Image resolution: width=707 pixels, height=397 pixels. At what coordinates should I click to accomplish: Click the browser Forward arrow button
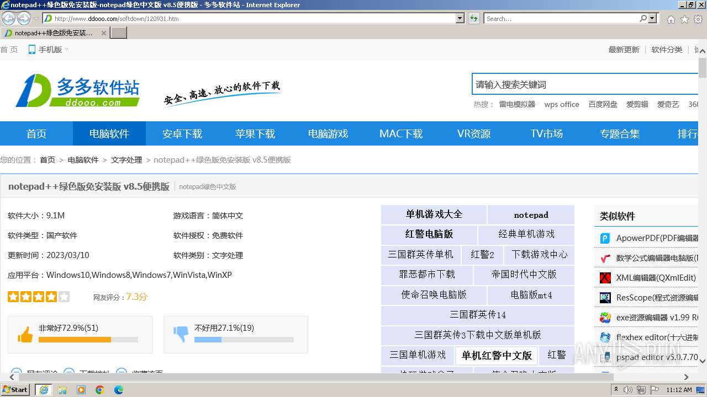(x=24, y=18)
